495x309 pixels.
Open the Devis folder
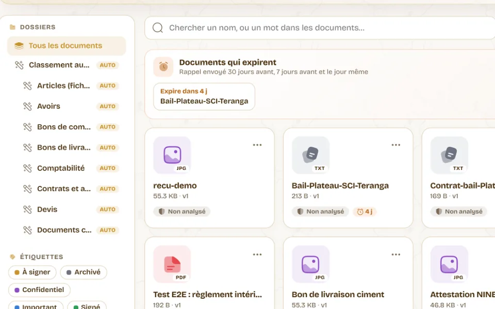(x=71, y=210)
